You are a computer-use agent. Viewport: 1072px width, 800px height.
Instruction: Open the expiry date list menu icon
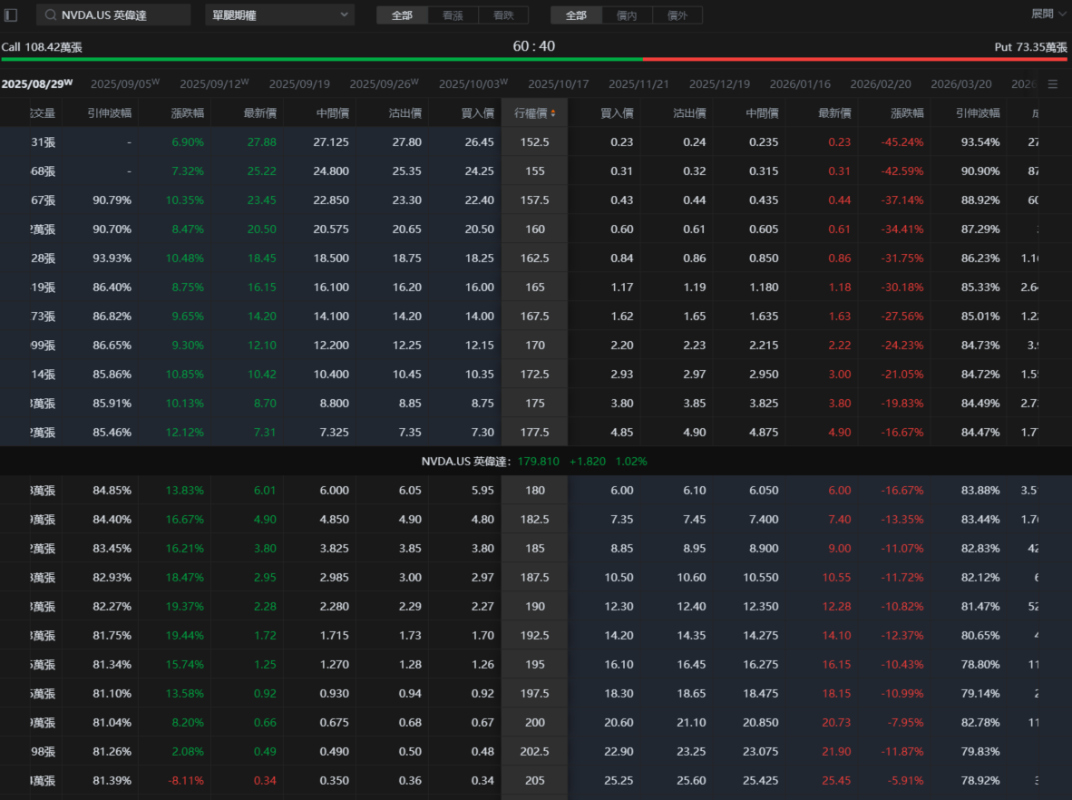[x=1052, y=84]
